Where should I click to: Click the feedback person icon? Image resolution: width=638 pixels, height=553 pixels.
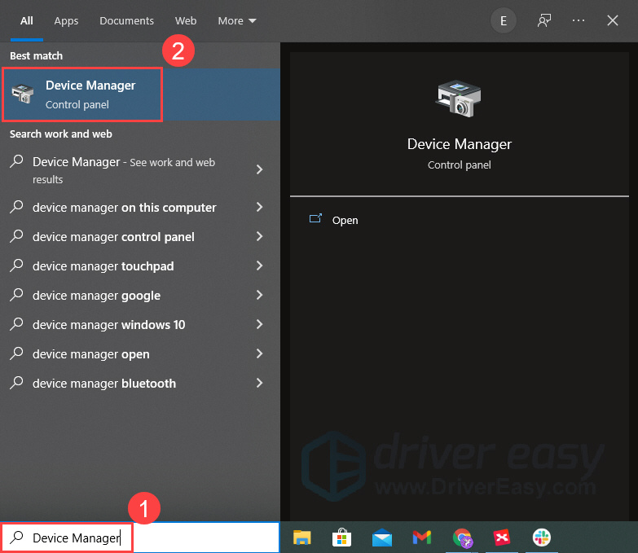[544, 20]
